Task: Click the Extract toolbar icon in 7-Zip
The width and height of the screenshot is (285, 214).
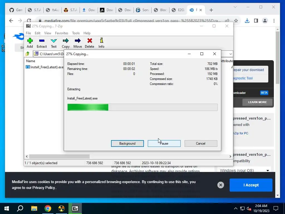Action: [42, 43]
